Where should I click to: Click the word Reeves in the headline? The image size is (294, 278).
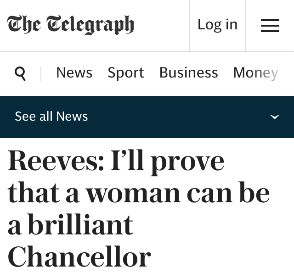[56, 161]
